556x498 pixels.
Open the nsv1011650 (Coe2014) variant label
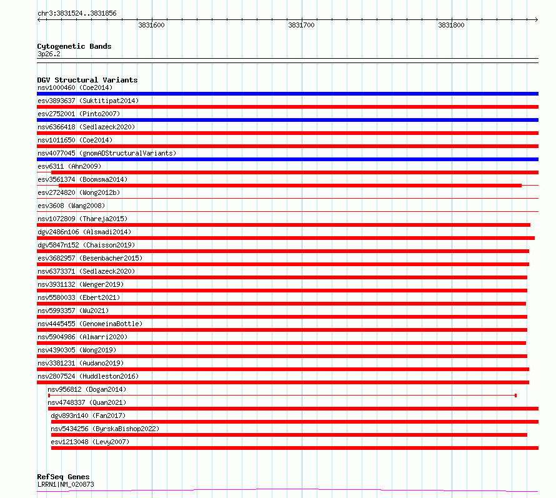[75, 140]
